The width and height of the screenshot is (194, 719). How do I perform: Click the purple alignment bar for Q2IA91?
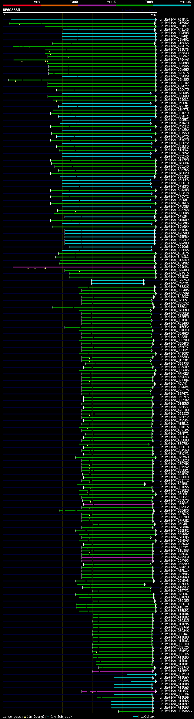click(x=85, y=267)
